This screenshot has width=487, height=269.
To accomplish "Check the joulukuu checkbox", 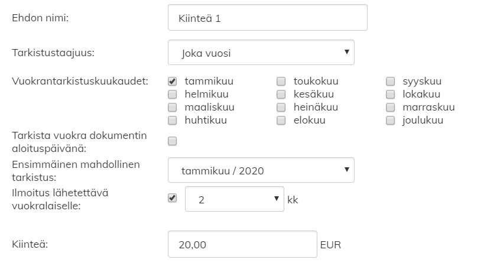I will coord(391,121).
